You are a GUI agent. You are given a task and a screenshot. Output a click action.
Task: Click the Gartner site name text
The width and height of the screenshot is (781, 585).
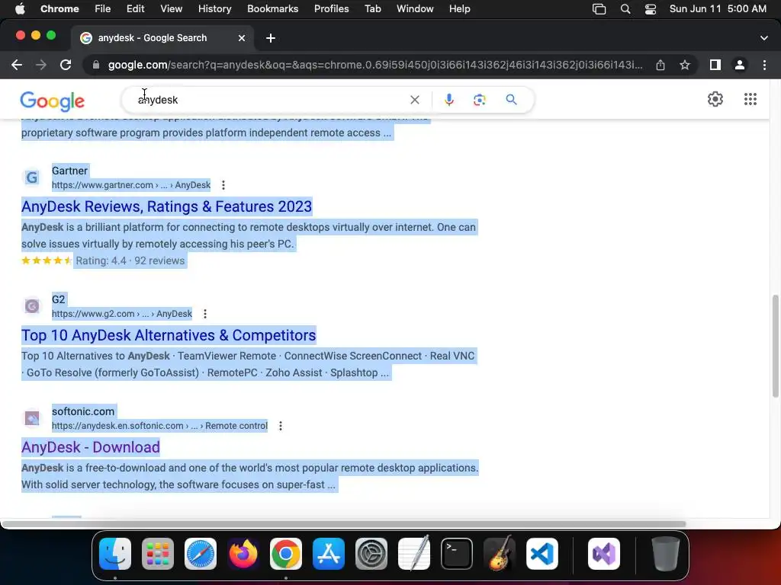pyautogui.click(x=69, y=171)
